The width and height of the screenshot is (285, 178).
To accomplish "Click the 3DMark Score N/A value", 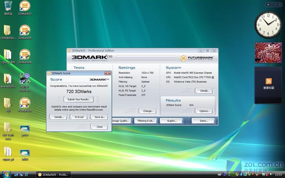I will pyautogui.click(x=191, y=105).
